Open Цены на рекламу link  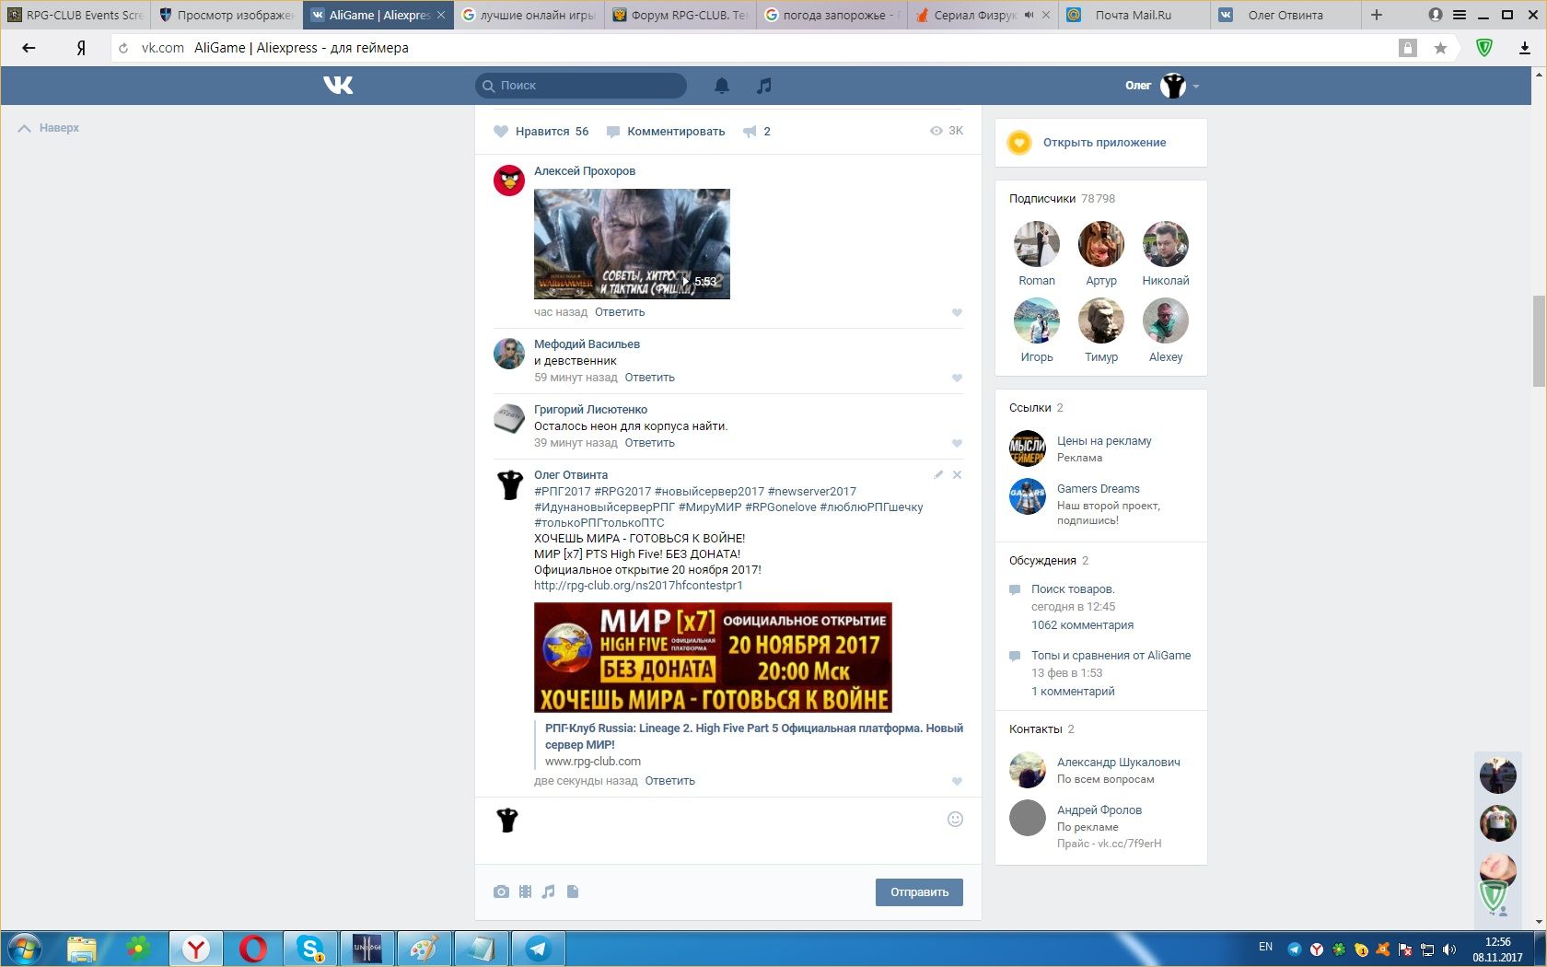click(x=1104, y=441)
